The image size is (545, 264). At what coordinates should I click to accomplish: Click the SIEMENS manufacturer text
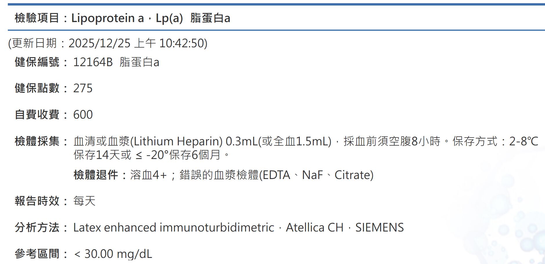coord(380,227)
